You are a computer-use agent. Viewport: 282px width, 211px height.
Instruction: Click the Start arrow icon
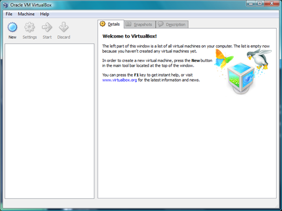coord(47,27)
